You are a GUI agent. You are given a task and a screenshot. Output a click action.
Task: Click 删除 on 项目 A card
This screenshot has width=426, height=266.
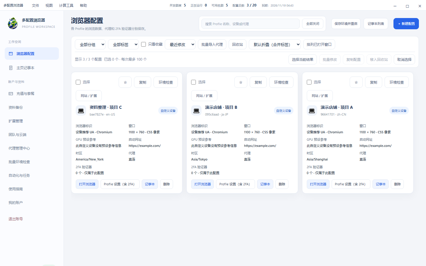(397, 184)
